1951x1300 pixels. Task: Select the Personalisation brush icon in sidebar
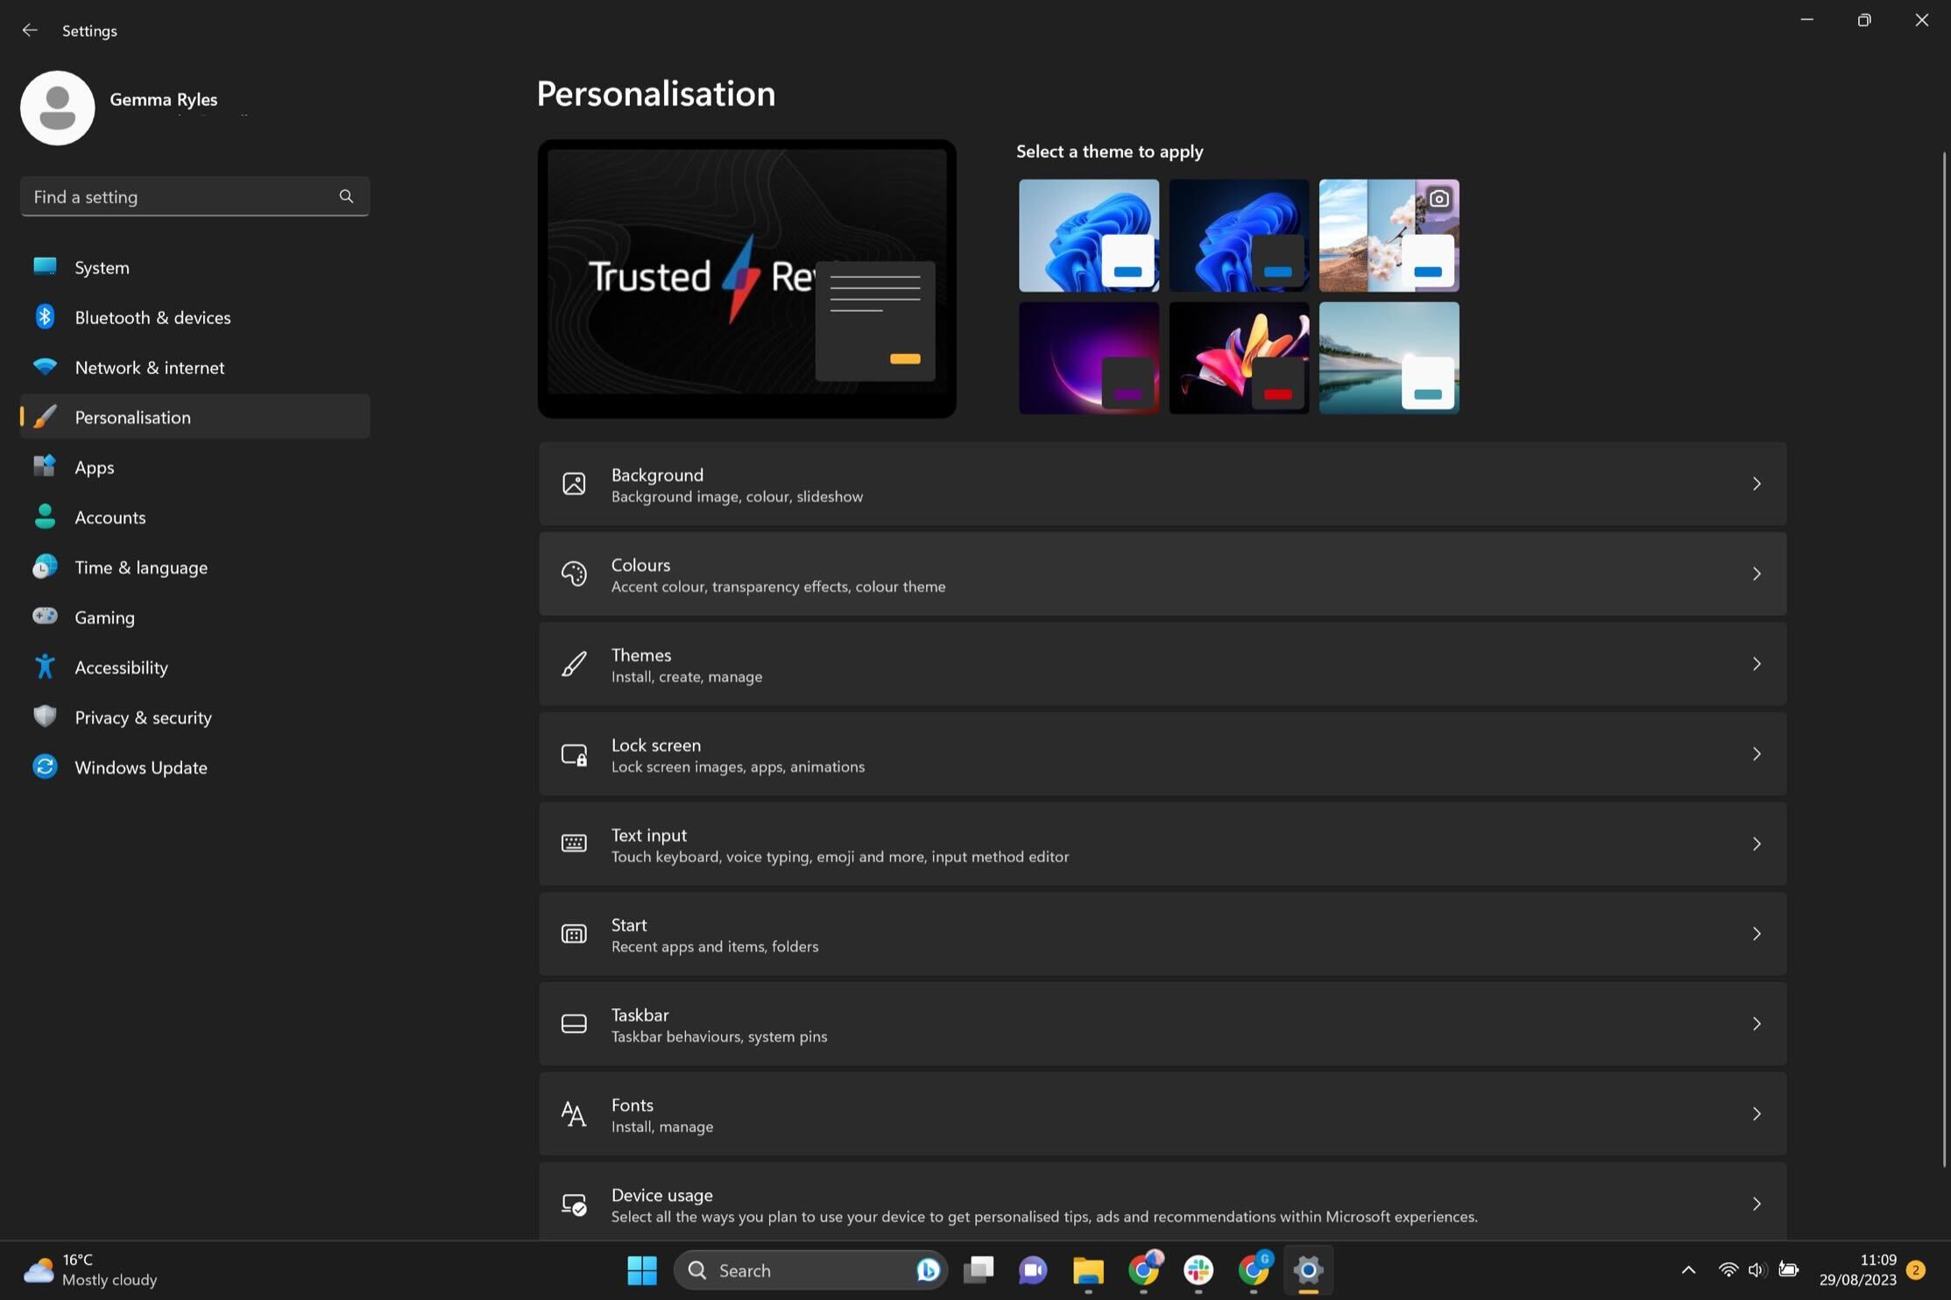(x=45, y=417)
